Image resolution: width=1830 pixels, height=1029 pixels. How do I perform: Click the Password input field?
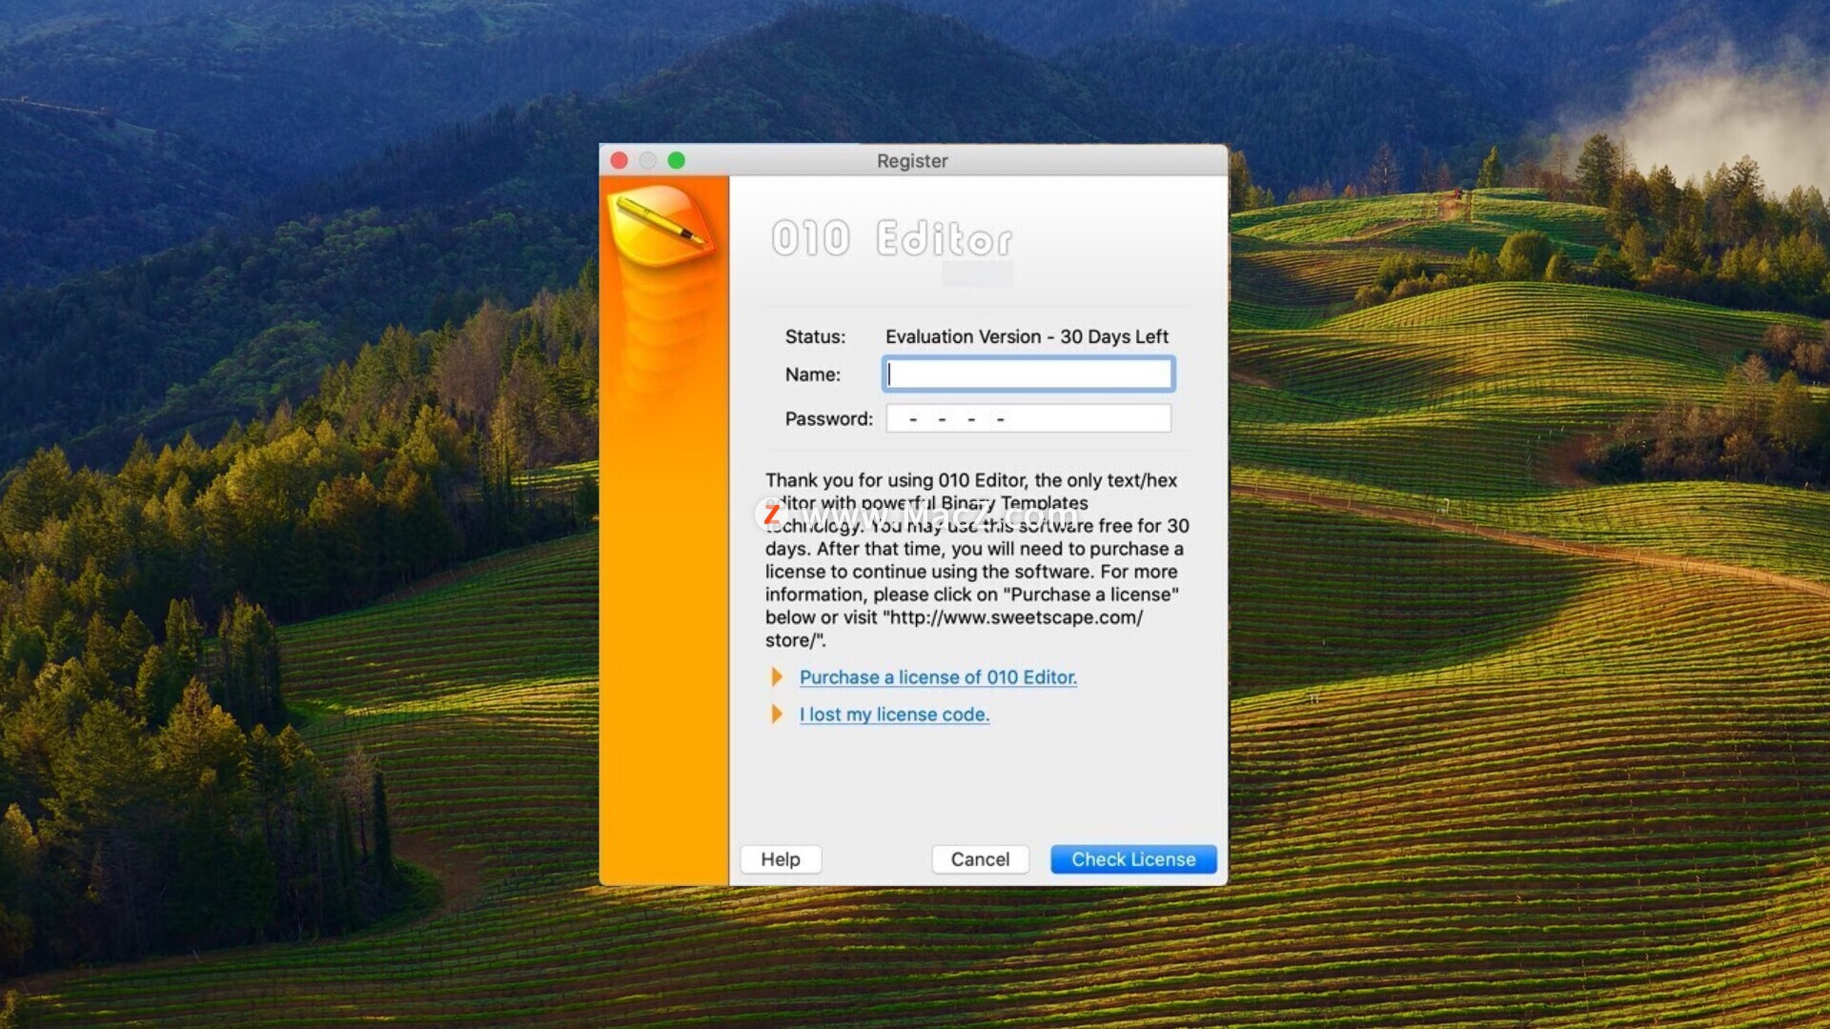point(1028,418)
